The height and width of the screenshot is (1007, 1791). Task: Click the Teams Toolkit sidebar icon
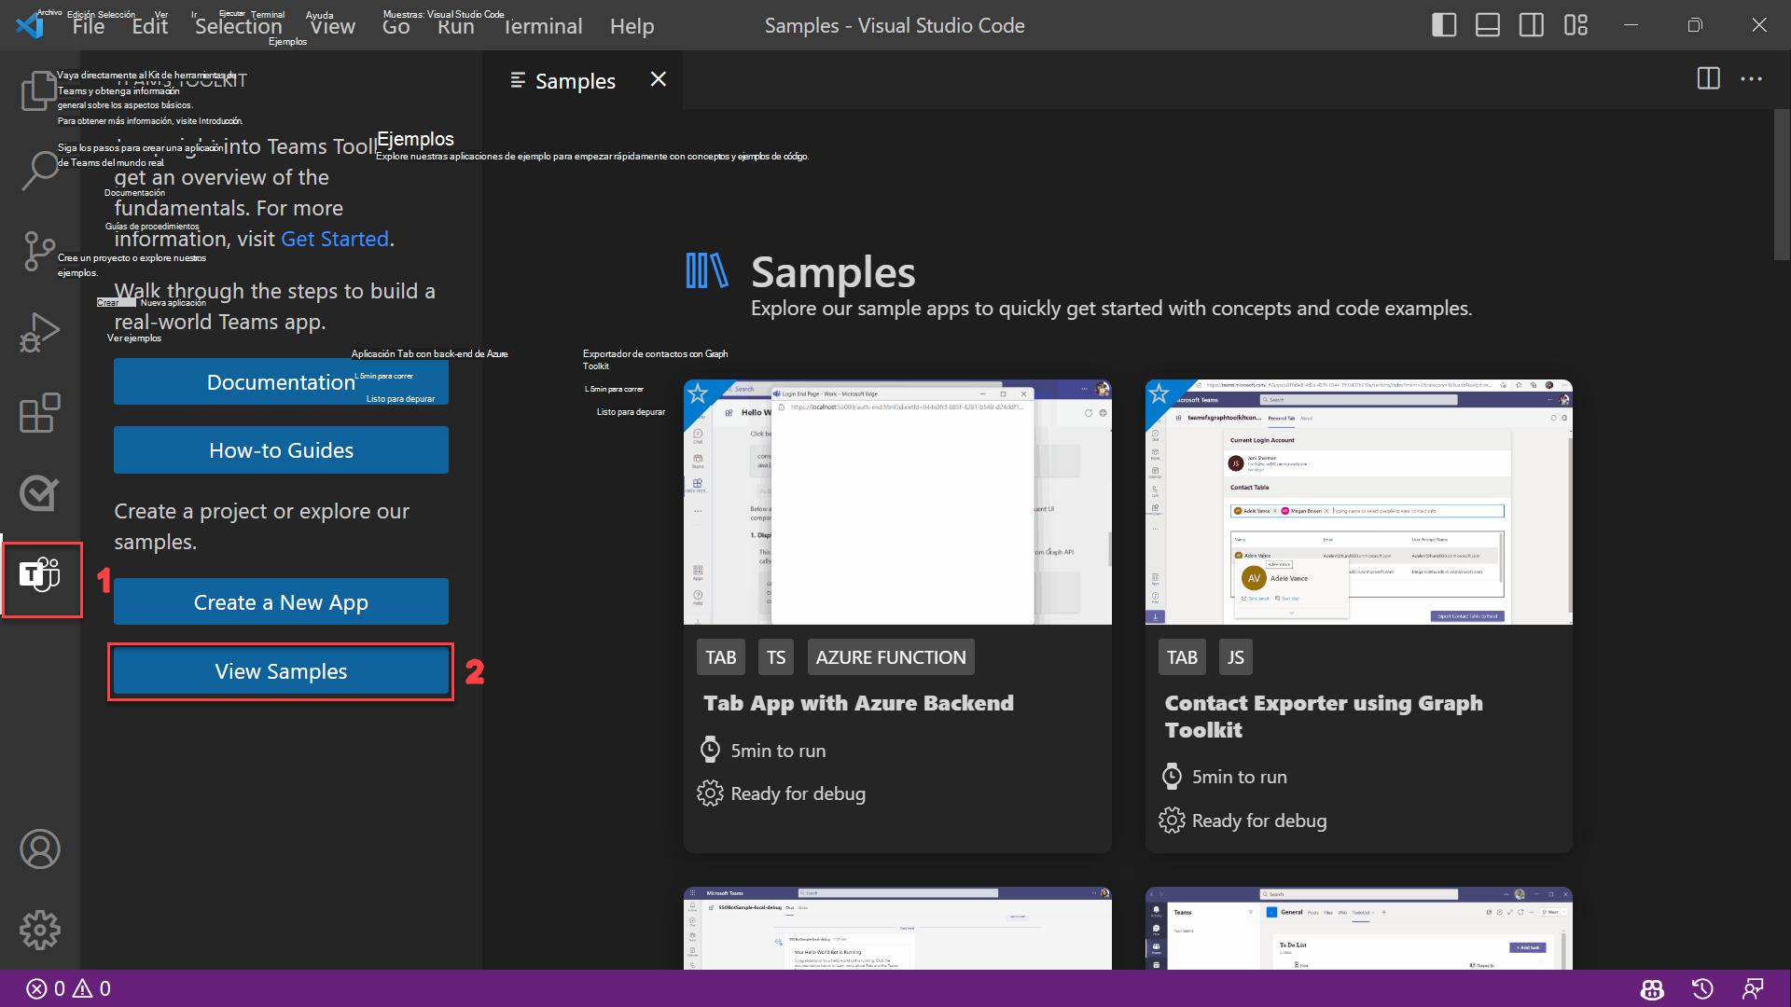pyautogui.click(x=41, y=575)
